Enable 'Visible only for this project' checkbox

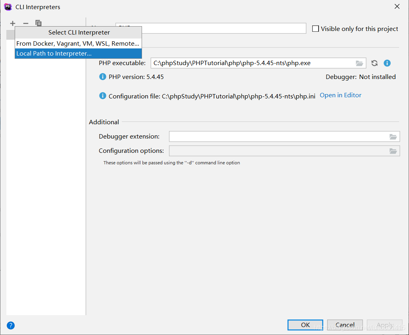click(x=315, y=29)
